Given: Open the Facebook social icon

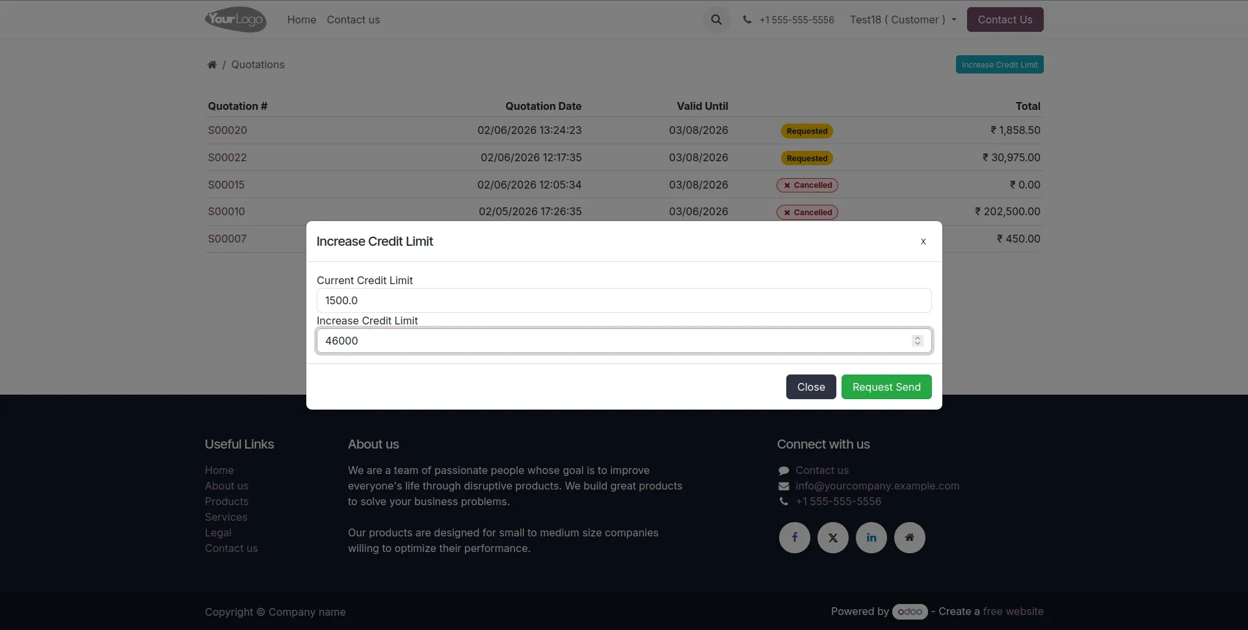Looking at the screenshot, I should (x=794, y=538).
